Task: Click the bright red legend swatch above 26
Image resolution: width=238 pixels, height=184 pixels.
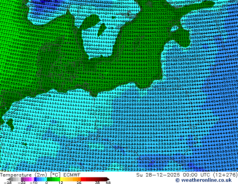Action: click(x=82, y=179)
